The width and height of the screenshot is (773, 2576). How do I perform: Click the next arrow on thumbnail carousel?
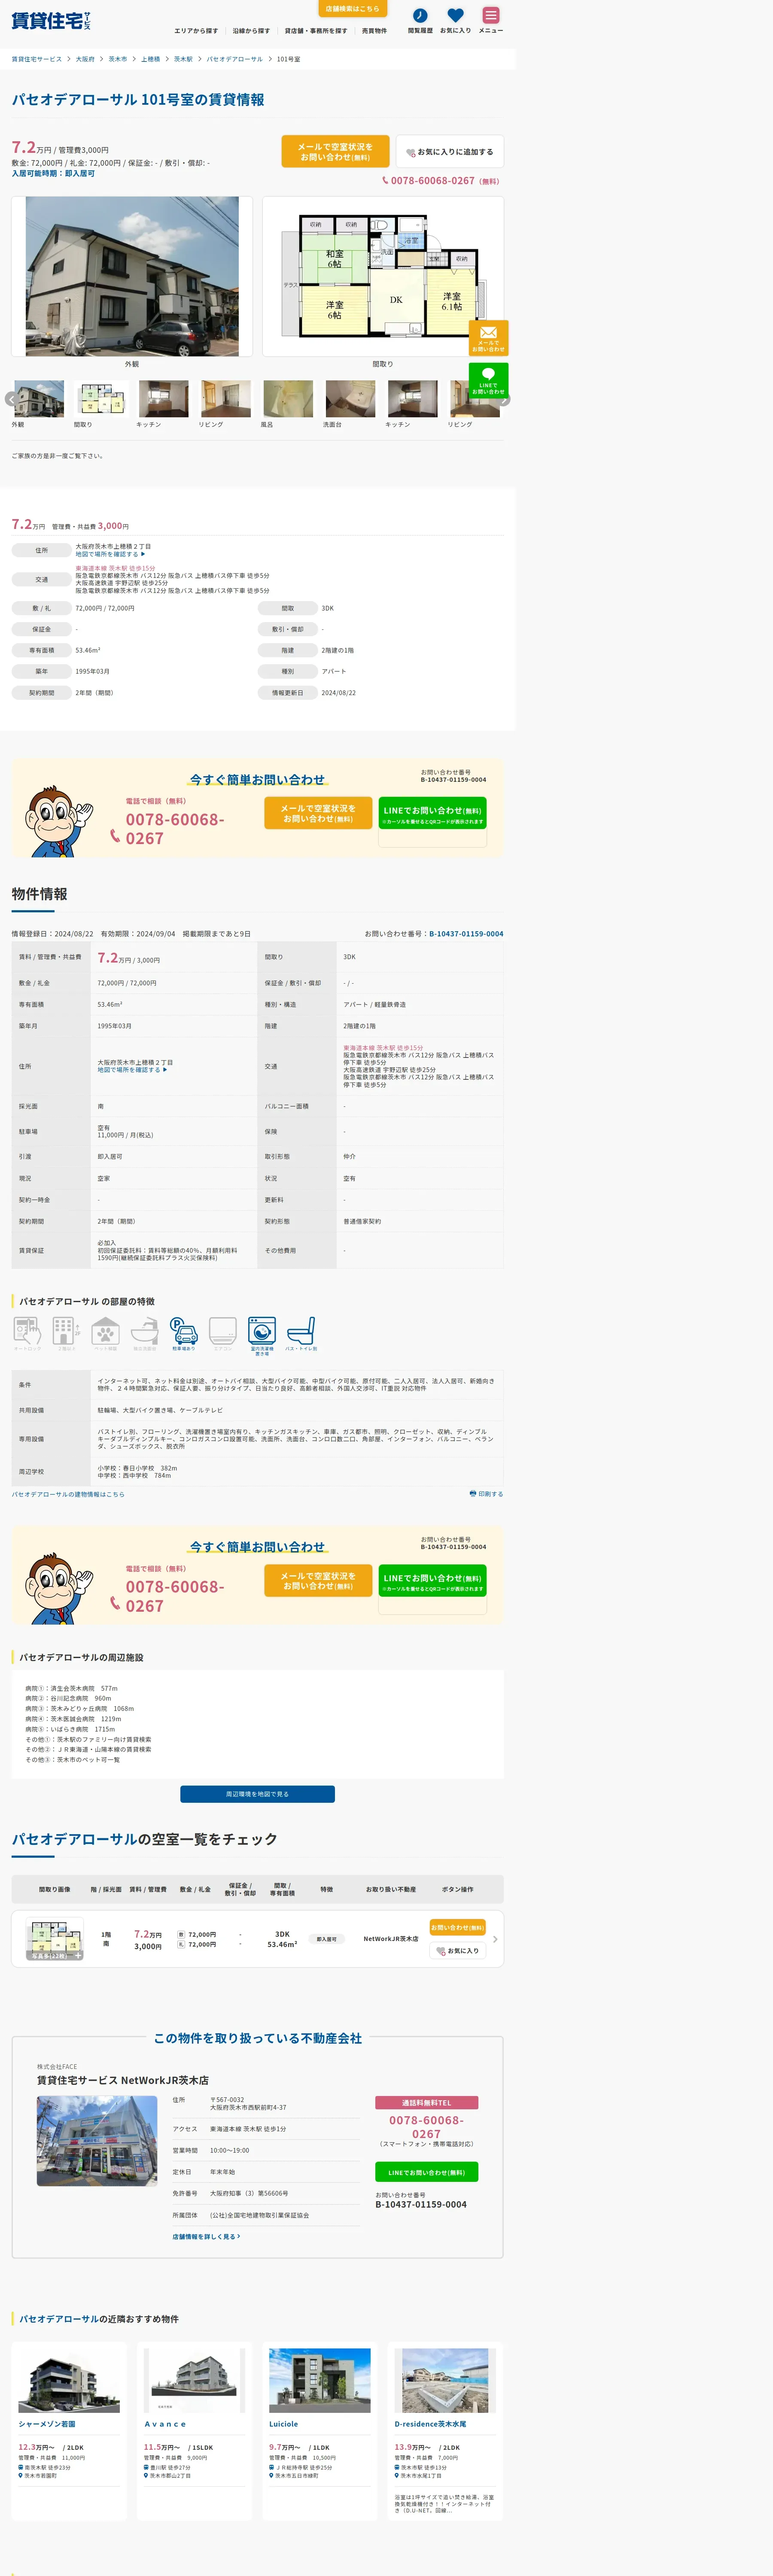tap(504, 399)
